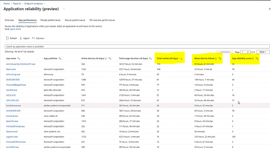Image resolution: width=274 pixels, height=153 pixels.
Task: Open the OS versions performance tab
Action: [x=102, y=20]
